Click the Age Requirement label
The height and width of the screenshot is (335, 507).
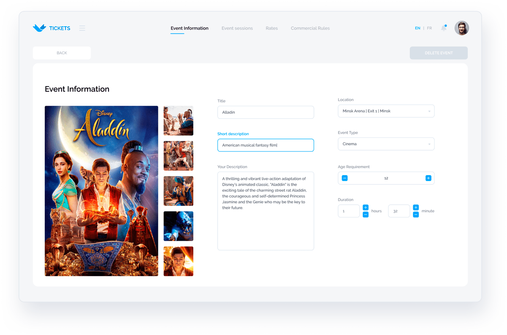coord(354,167)
